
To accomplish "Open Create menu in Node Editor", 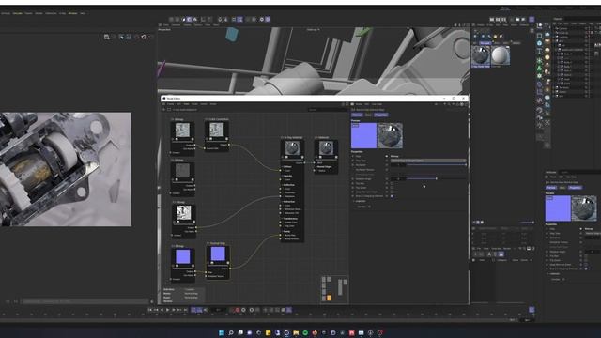I will [x=171, y=104].
